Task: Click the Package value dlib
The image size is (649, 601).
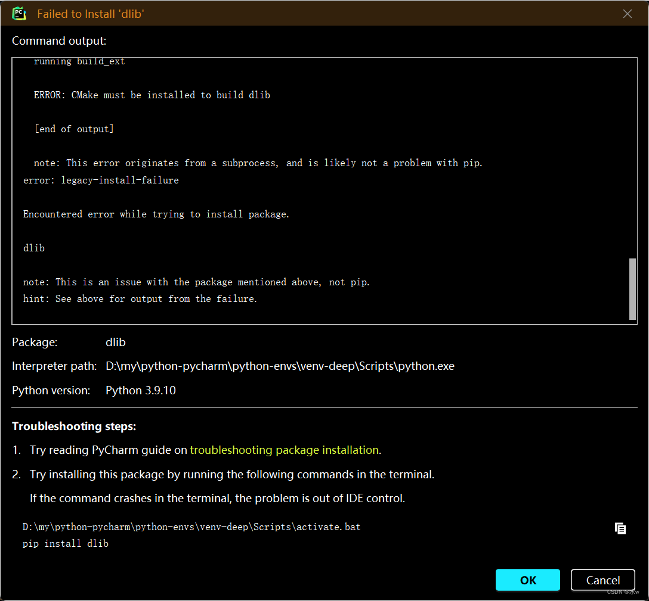Action: coord(116,342)
